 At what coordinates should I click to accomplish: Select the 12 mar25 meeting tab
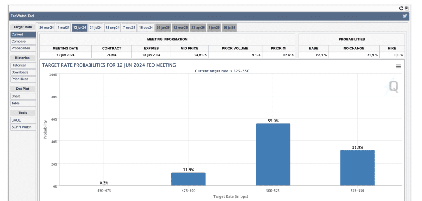(x=181, y=28)
